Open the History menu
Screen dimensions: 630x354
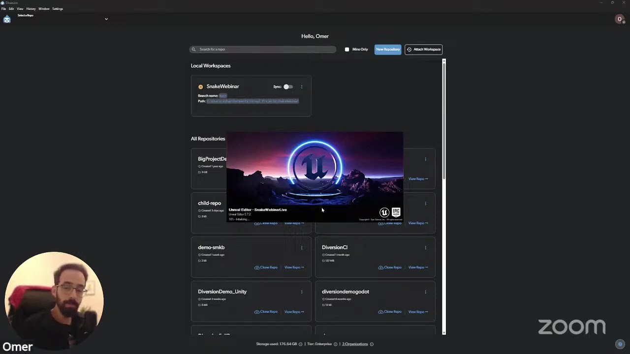point(31,9)
